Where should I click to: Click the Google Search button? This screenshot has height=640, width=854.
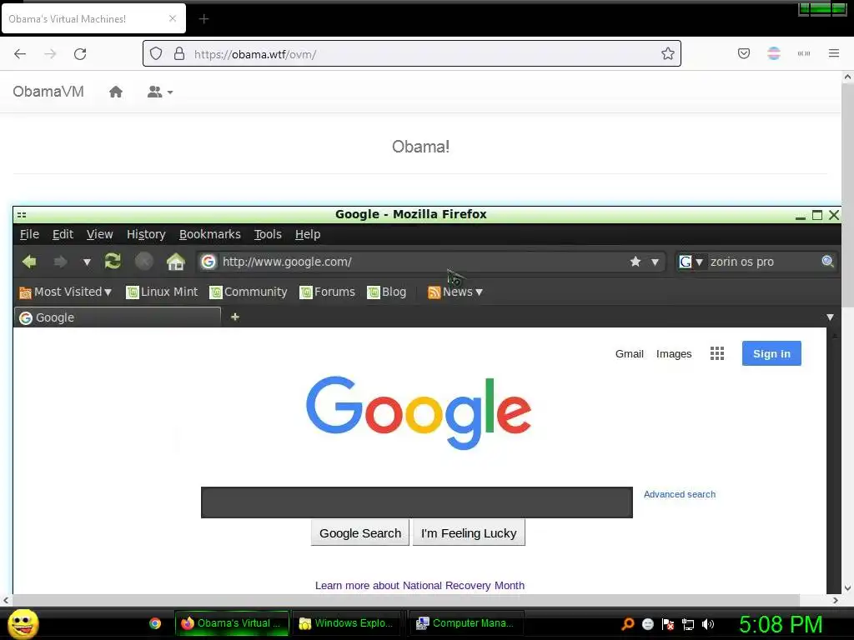(360, 532)
